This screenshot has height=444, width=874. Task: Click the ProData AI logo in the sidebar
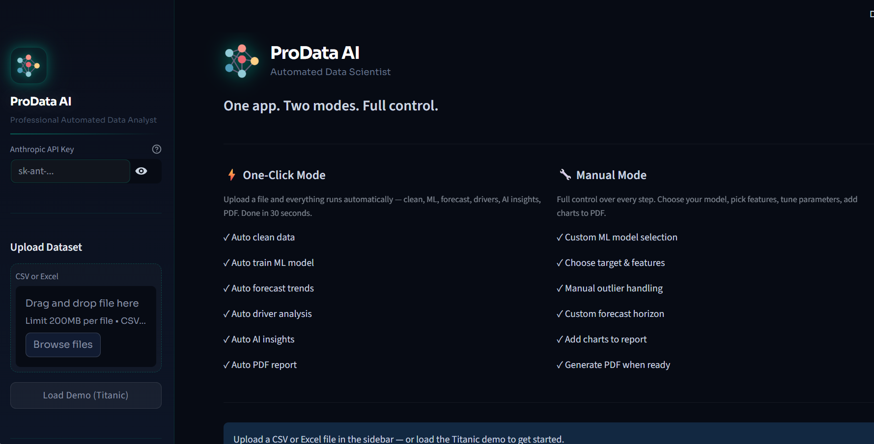pos(28,65)
